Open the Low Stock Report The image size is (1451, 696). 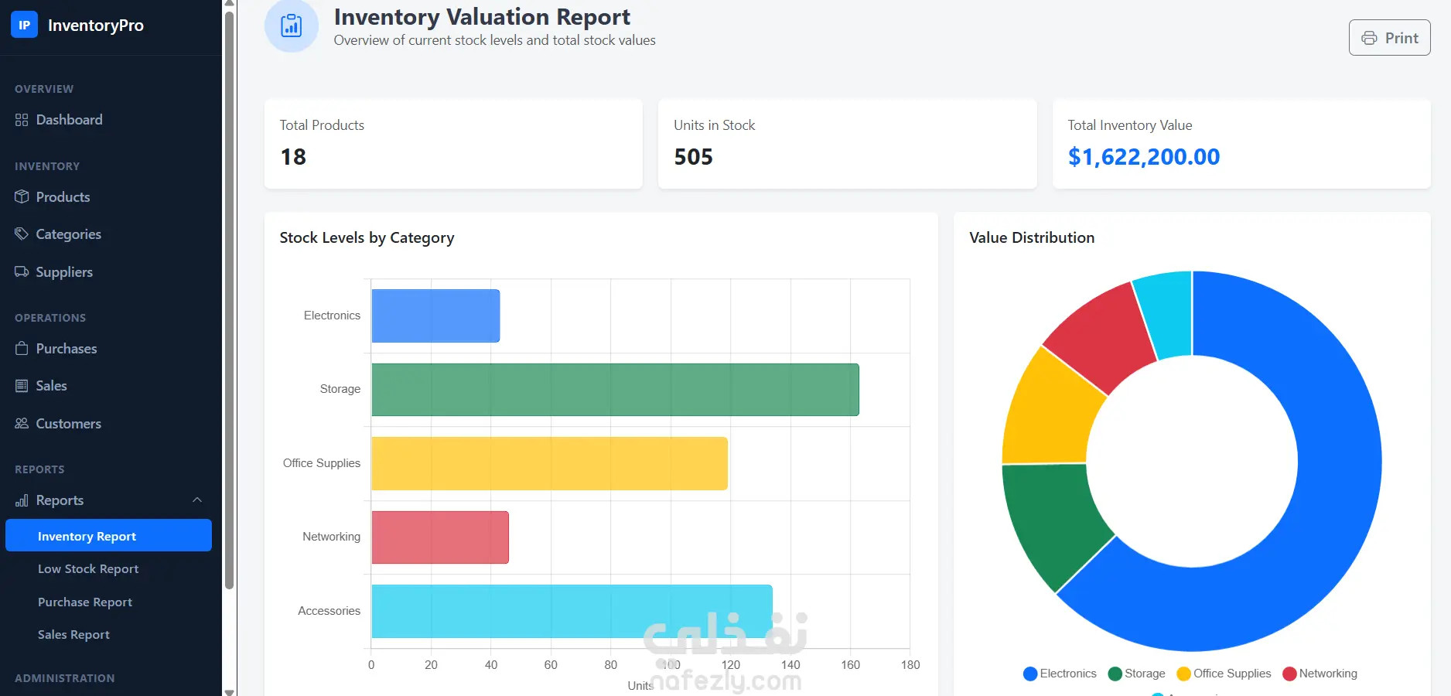tap(88, 569)
